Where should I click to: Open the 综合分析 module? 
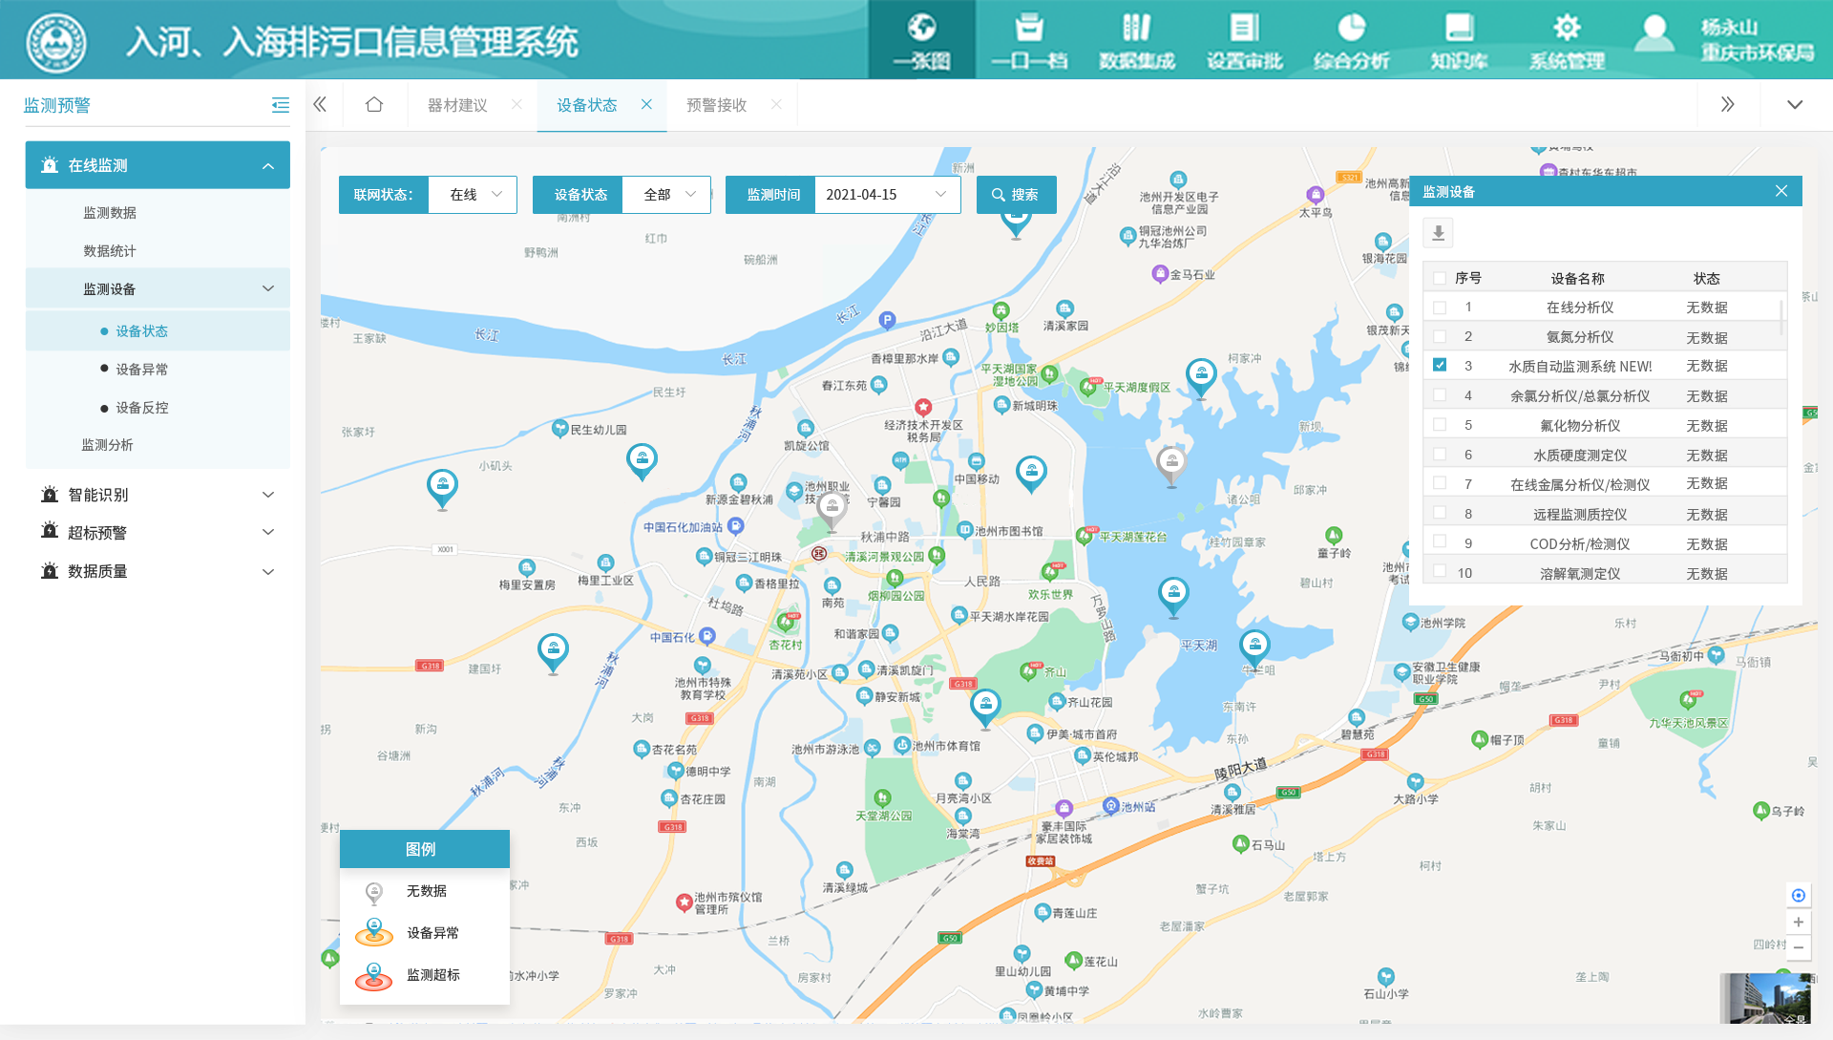tap(1351, 40)
